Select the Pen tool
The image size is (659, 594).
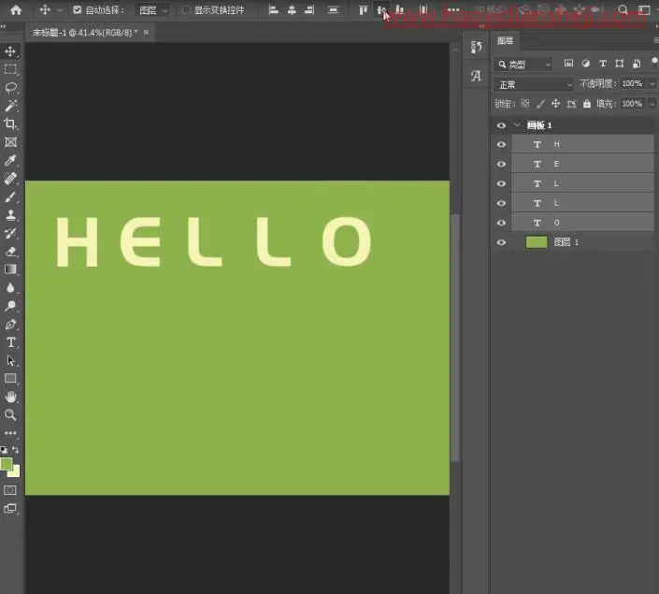pyautogui.click(x=10, y=325)
